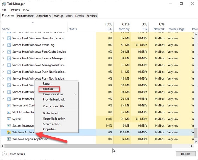
Task: Click the Windows Explorer folder icon
Action: point(9,132)
